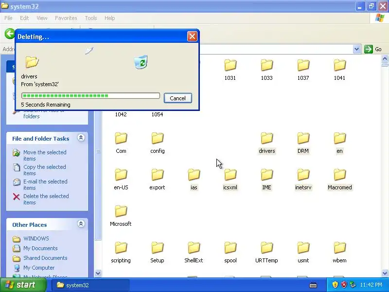Cancel the deleting operation

pos(178,98)
